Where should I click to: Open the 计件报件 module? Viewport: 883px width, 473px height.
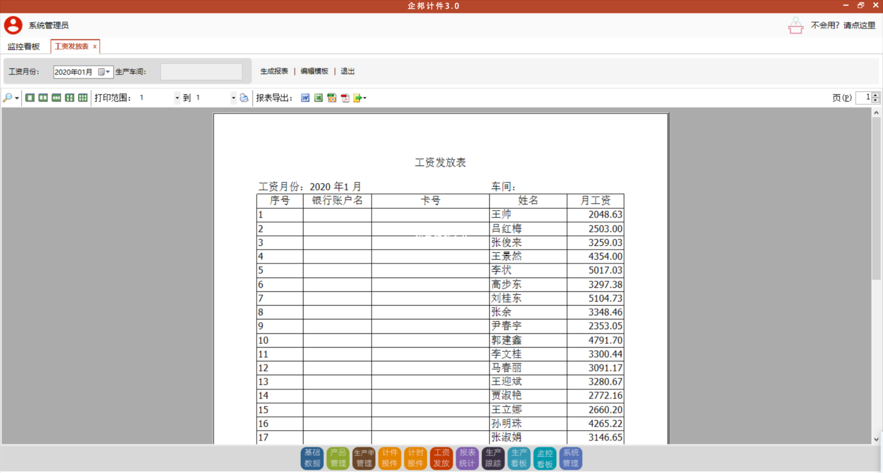point(390,458)
